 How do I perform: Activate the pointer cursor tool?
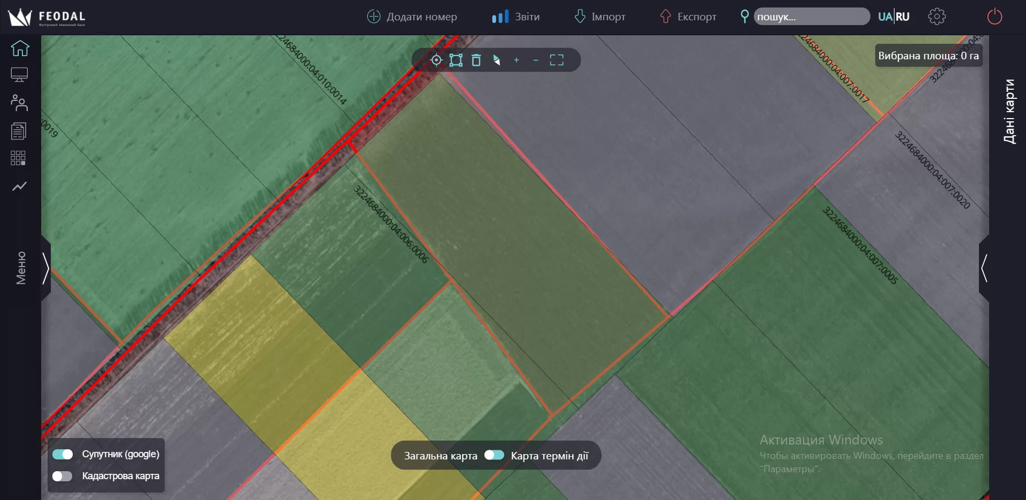[497, 60]
